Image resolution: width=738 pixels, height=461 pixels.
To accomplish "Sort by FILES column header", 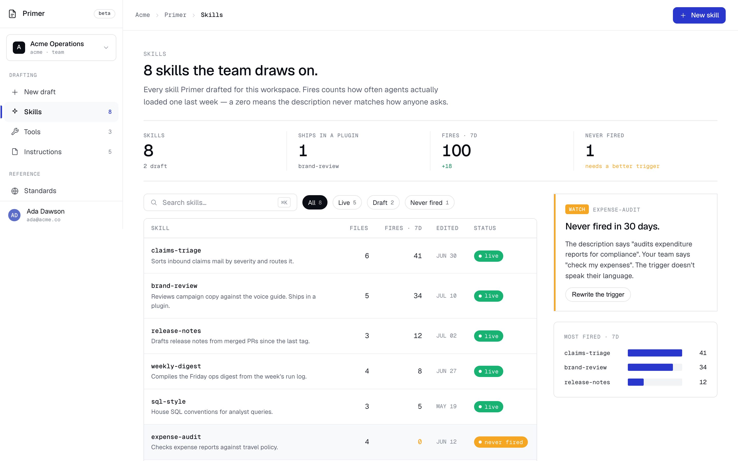I will pyautogui.click(x=359, y=228).
